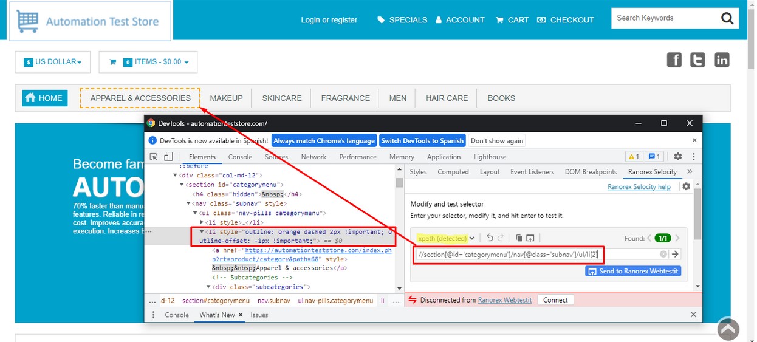Click the undo selector icon

click(490, 238)
